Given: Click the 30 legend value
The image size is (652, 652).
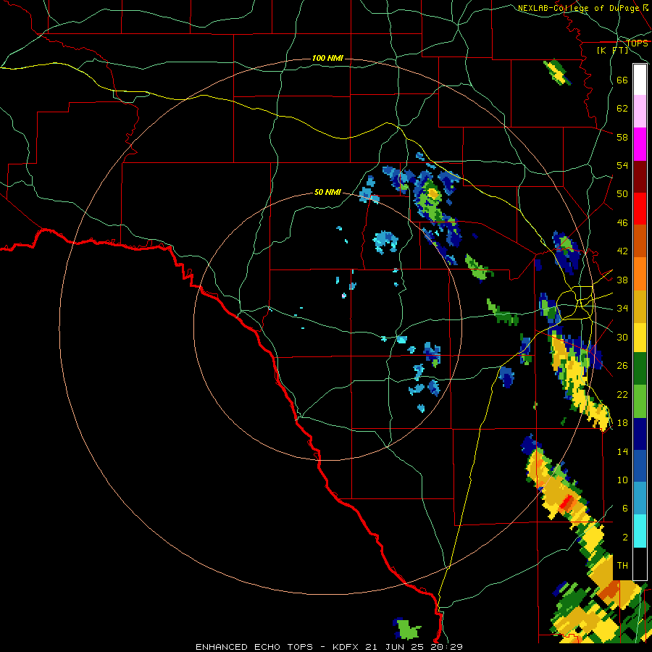Looking at the screenshot, I should [x=622, y=337].
